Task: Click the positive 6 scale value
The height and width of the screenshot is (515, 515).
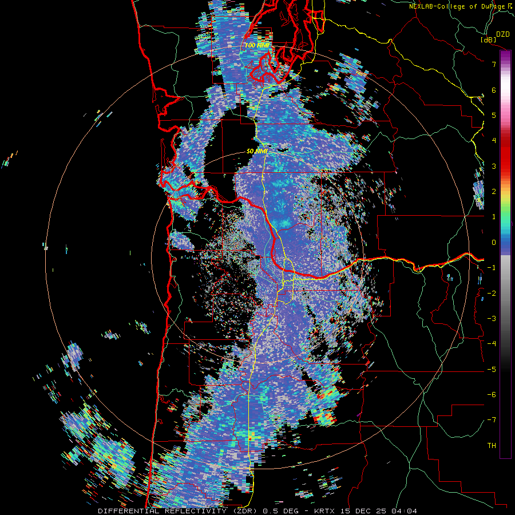Action: (494, 90)
